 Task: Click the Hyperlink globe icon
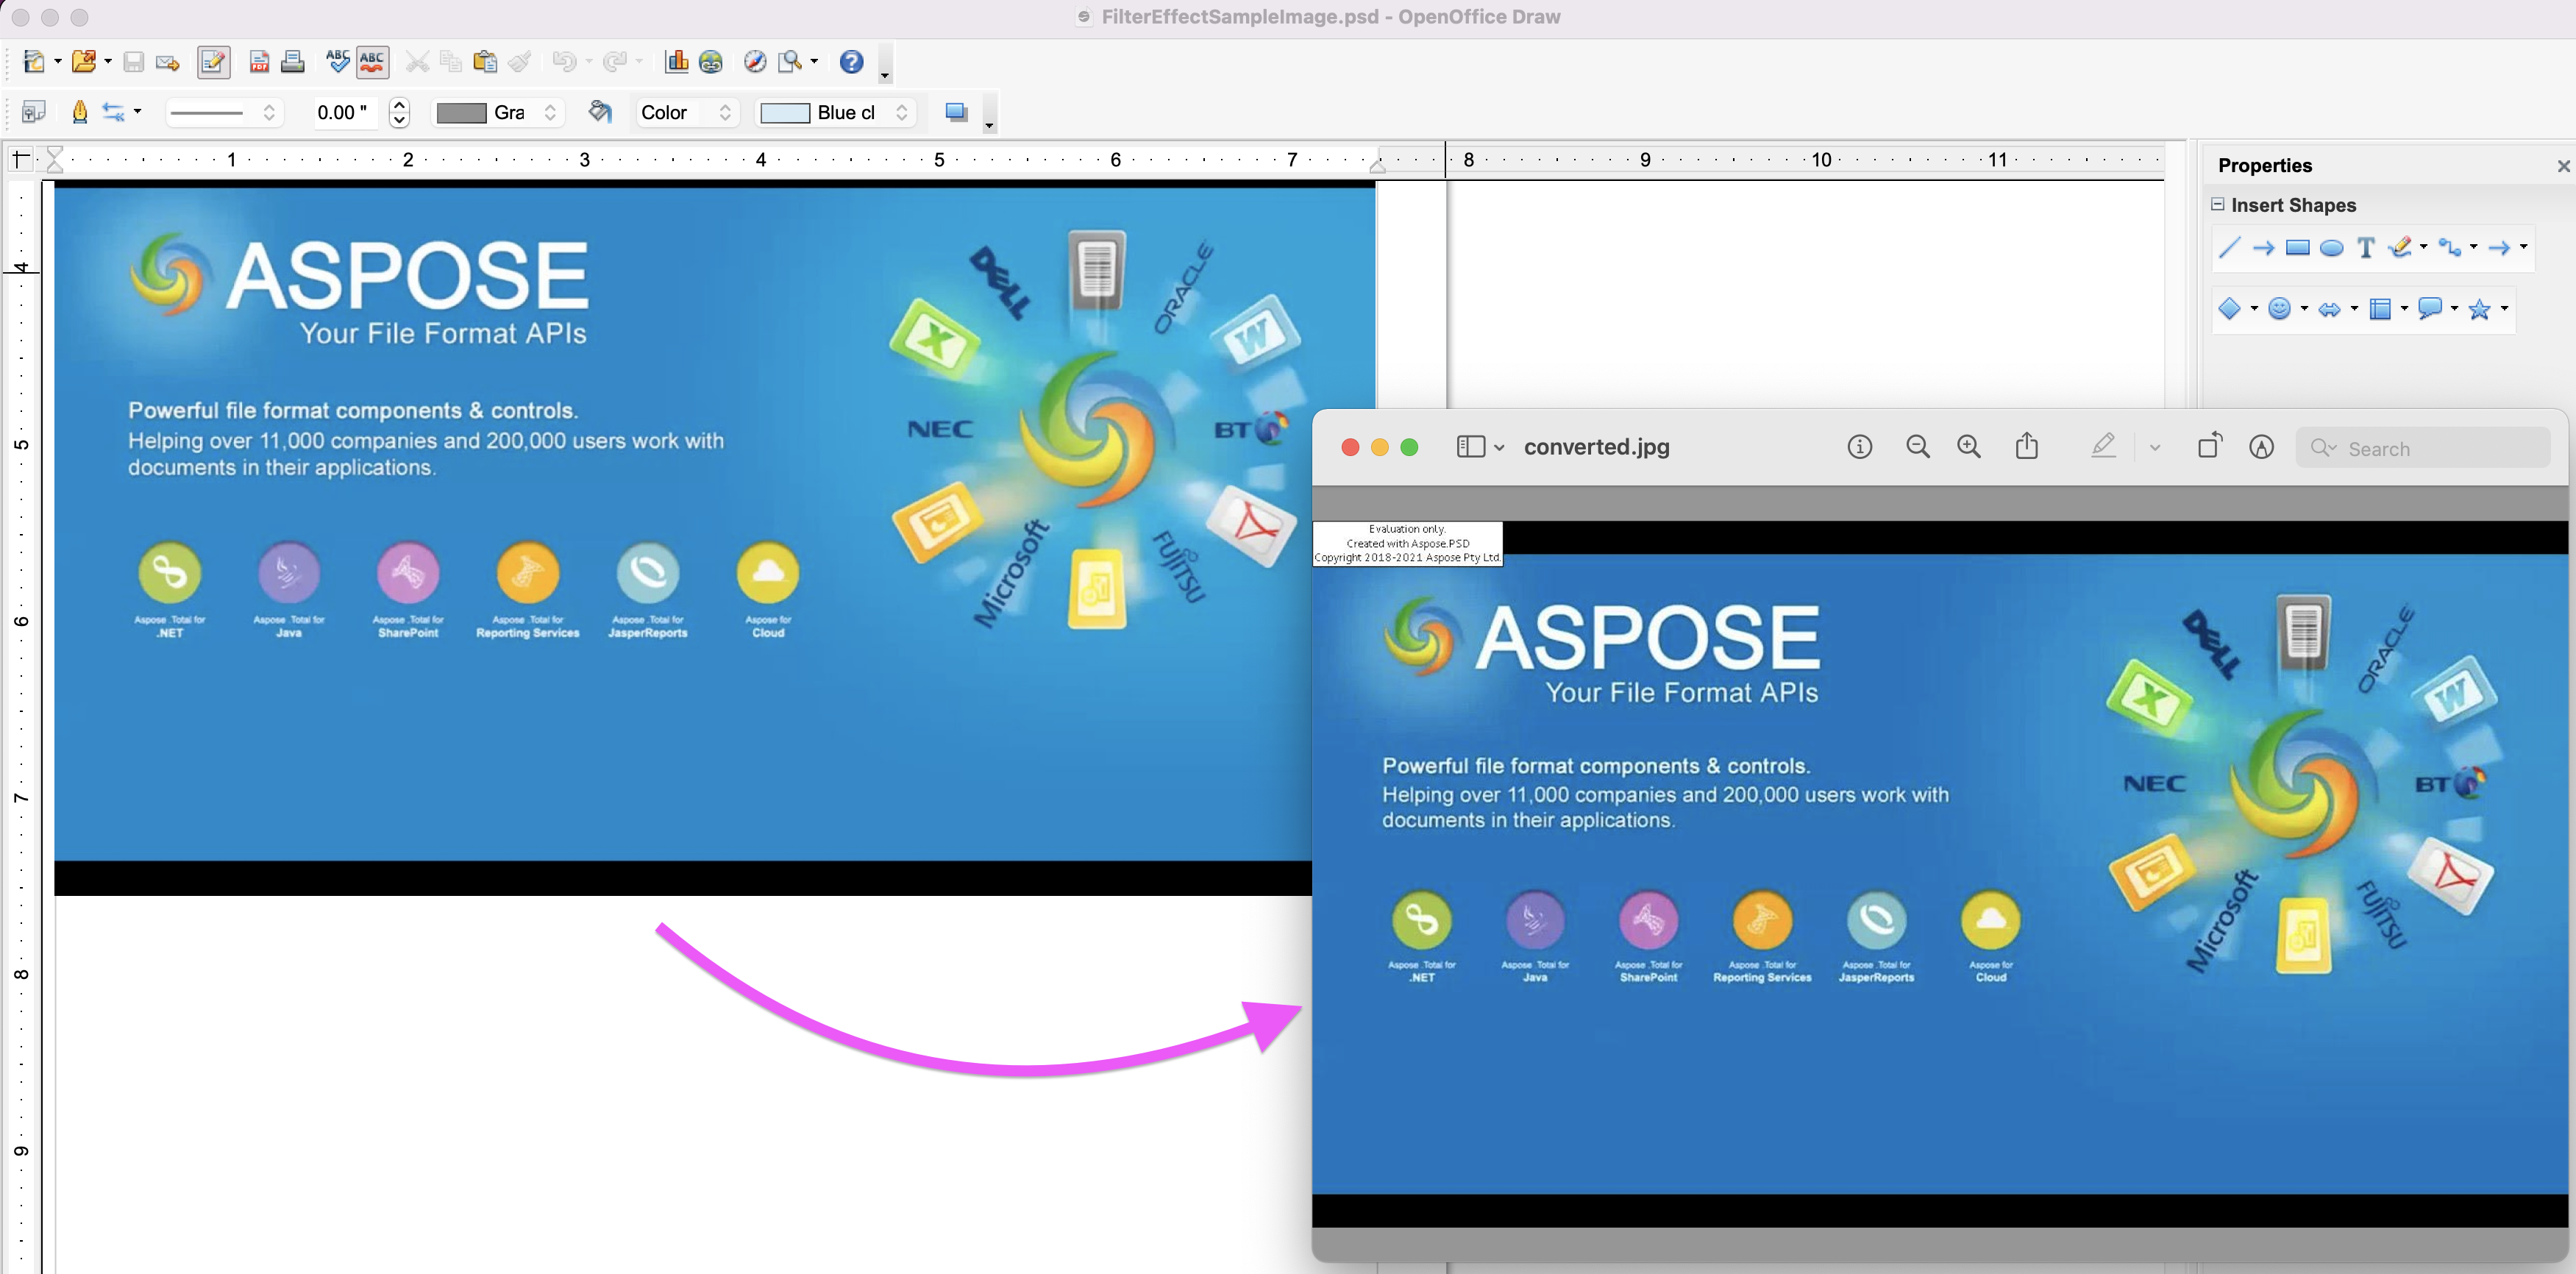pyautogui.click(x=711, y=62)
